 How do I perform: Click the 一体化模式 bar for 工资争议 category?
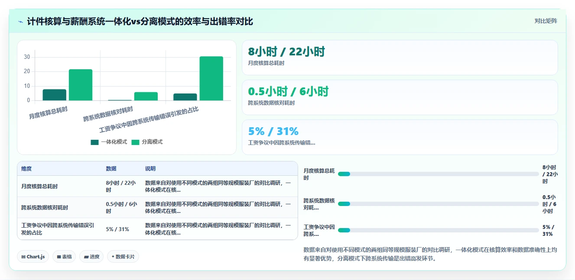coord(185,97)
